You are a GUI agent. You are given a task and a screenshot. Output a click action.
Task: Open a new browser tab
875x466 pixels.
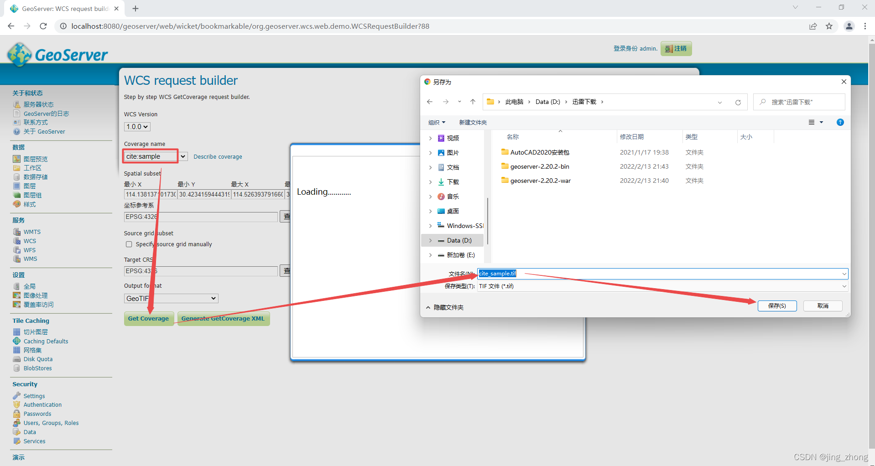(x=135, y=9)
